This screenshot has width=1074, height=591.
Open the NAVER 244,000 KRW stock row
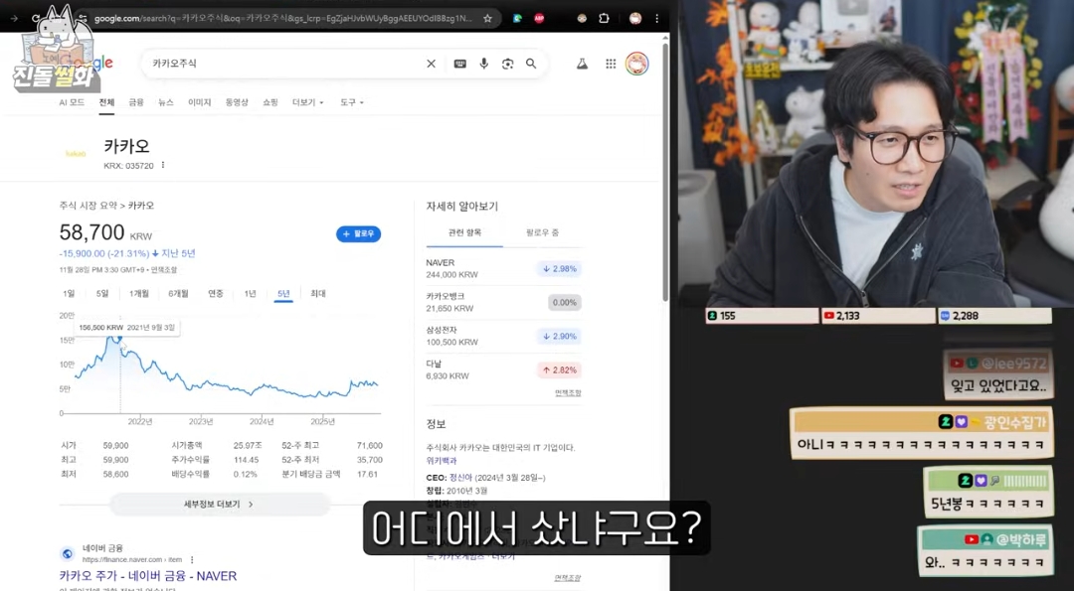503,269
